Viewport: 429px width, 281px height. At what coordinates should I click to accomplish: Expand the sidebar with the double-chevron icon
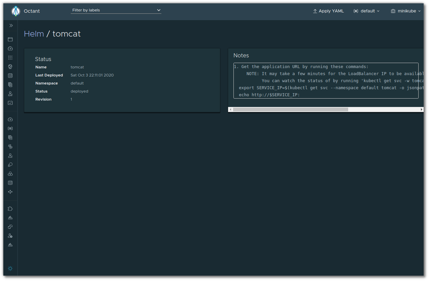click(11, 25)
